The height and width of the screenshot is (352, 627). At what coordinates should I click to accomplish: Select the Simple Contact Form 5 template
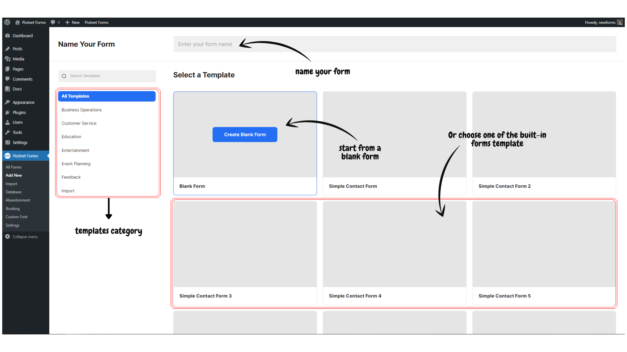(x=544, y=253)
